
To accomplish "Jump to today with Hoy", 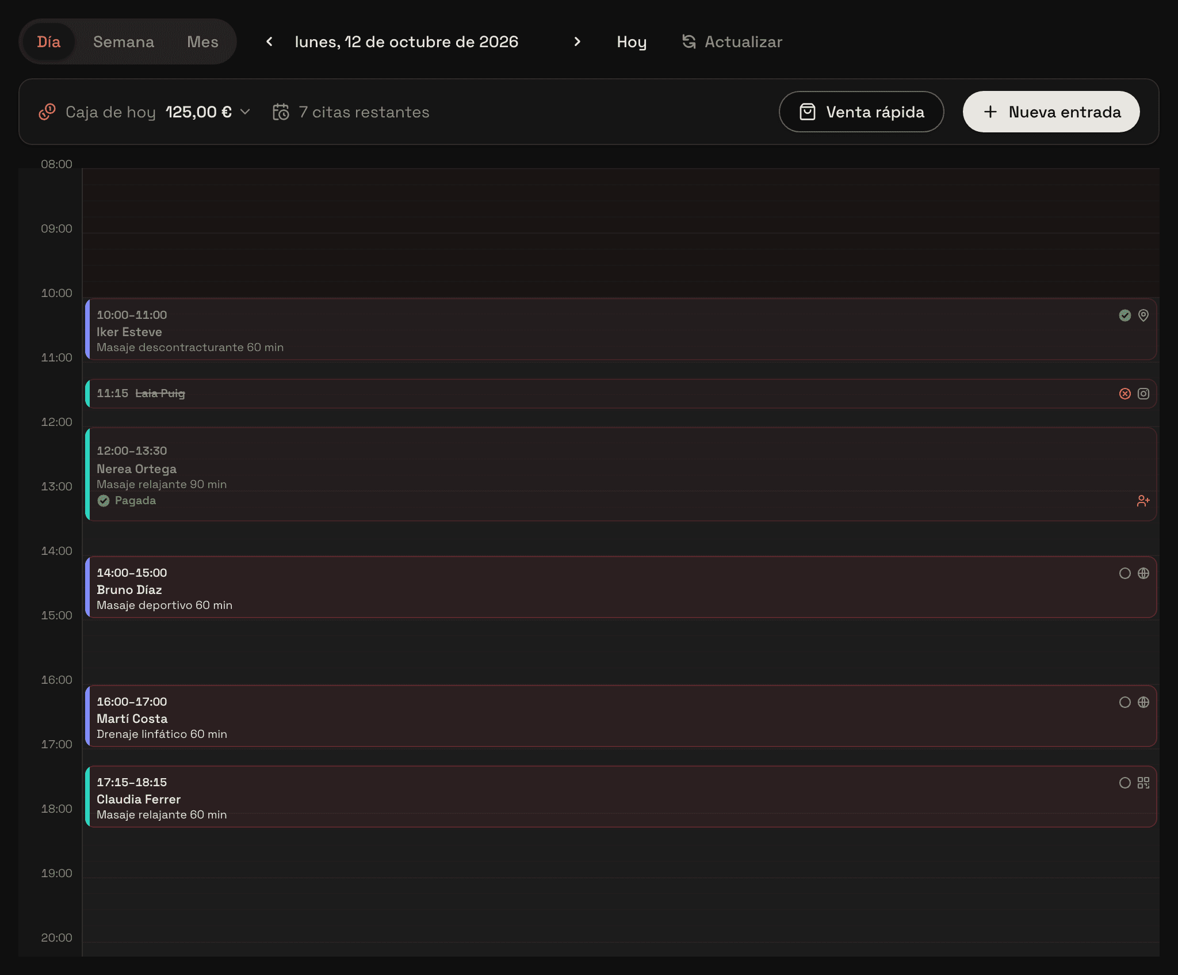I will tap(632, 42).
